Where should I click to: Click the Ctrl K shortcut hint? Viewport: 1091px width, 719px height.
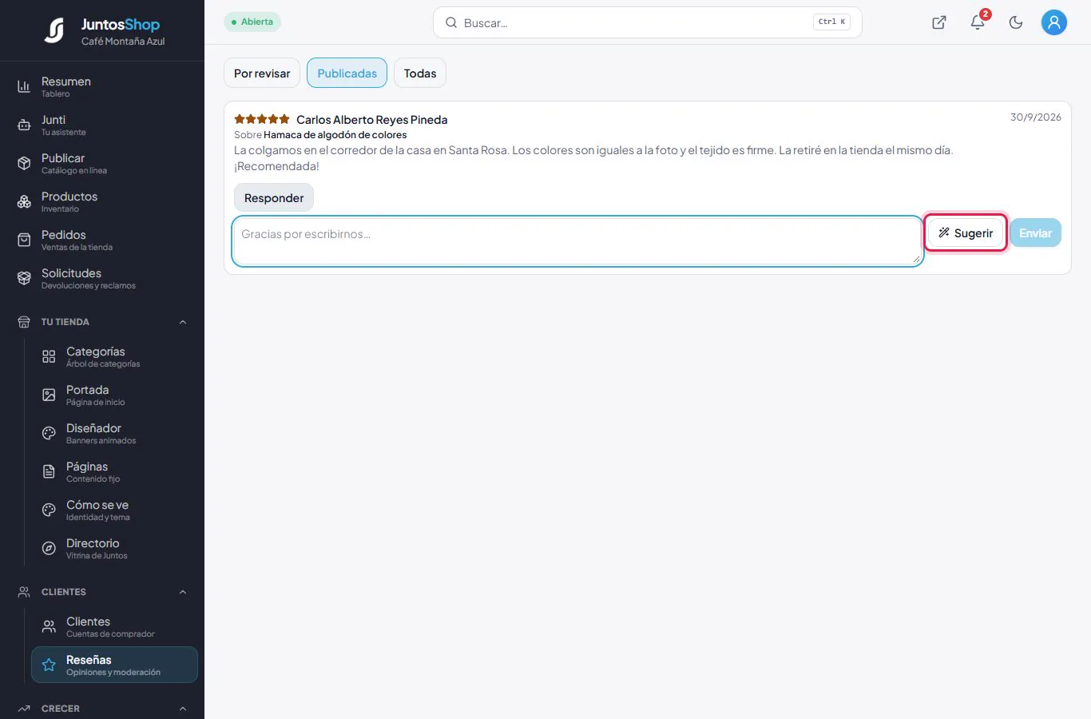pos(831,22)
